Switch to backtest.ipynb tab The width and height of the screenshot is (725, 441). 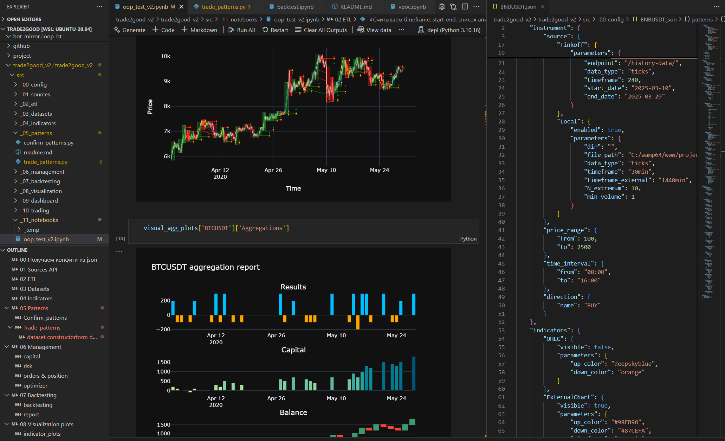(x=295, y=7)
